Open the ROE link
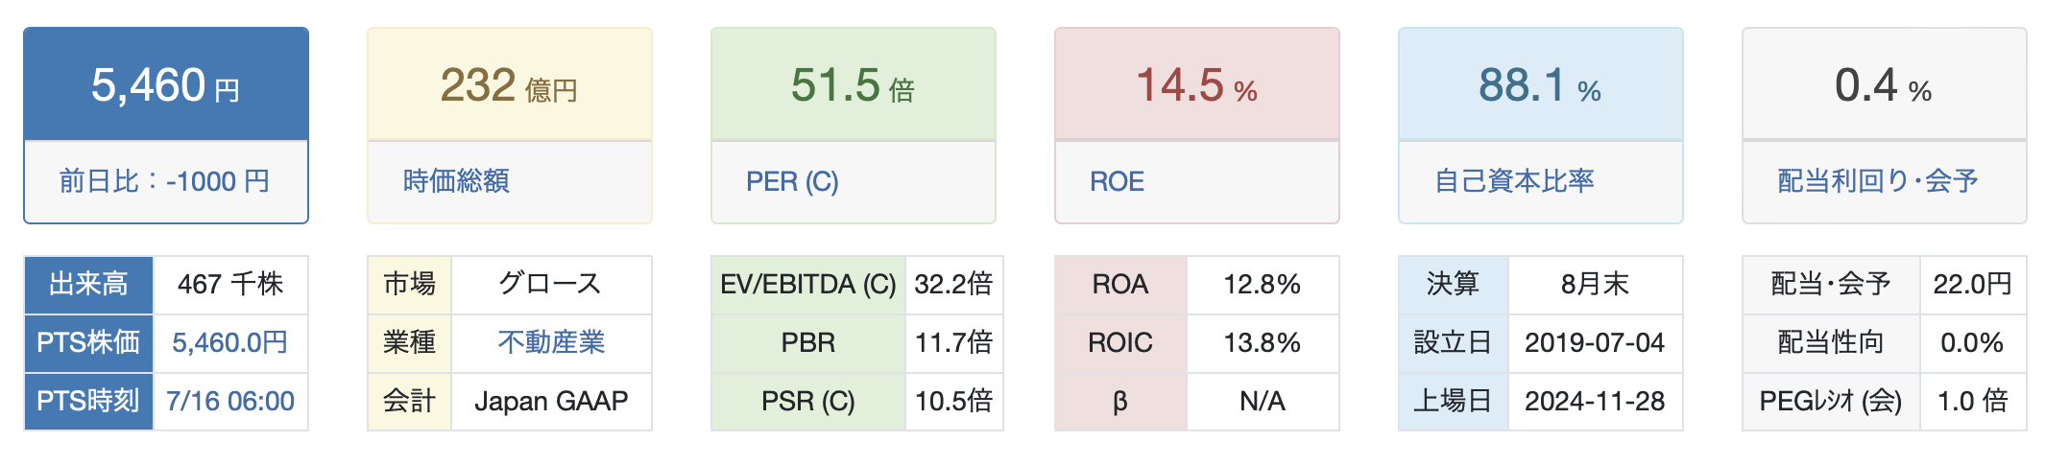 [x=1117, y=181]
